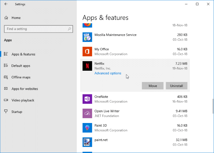
Task: Focus the Find a setting field
Action: [x=39, y=29]
